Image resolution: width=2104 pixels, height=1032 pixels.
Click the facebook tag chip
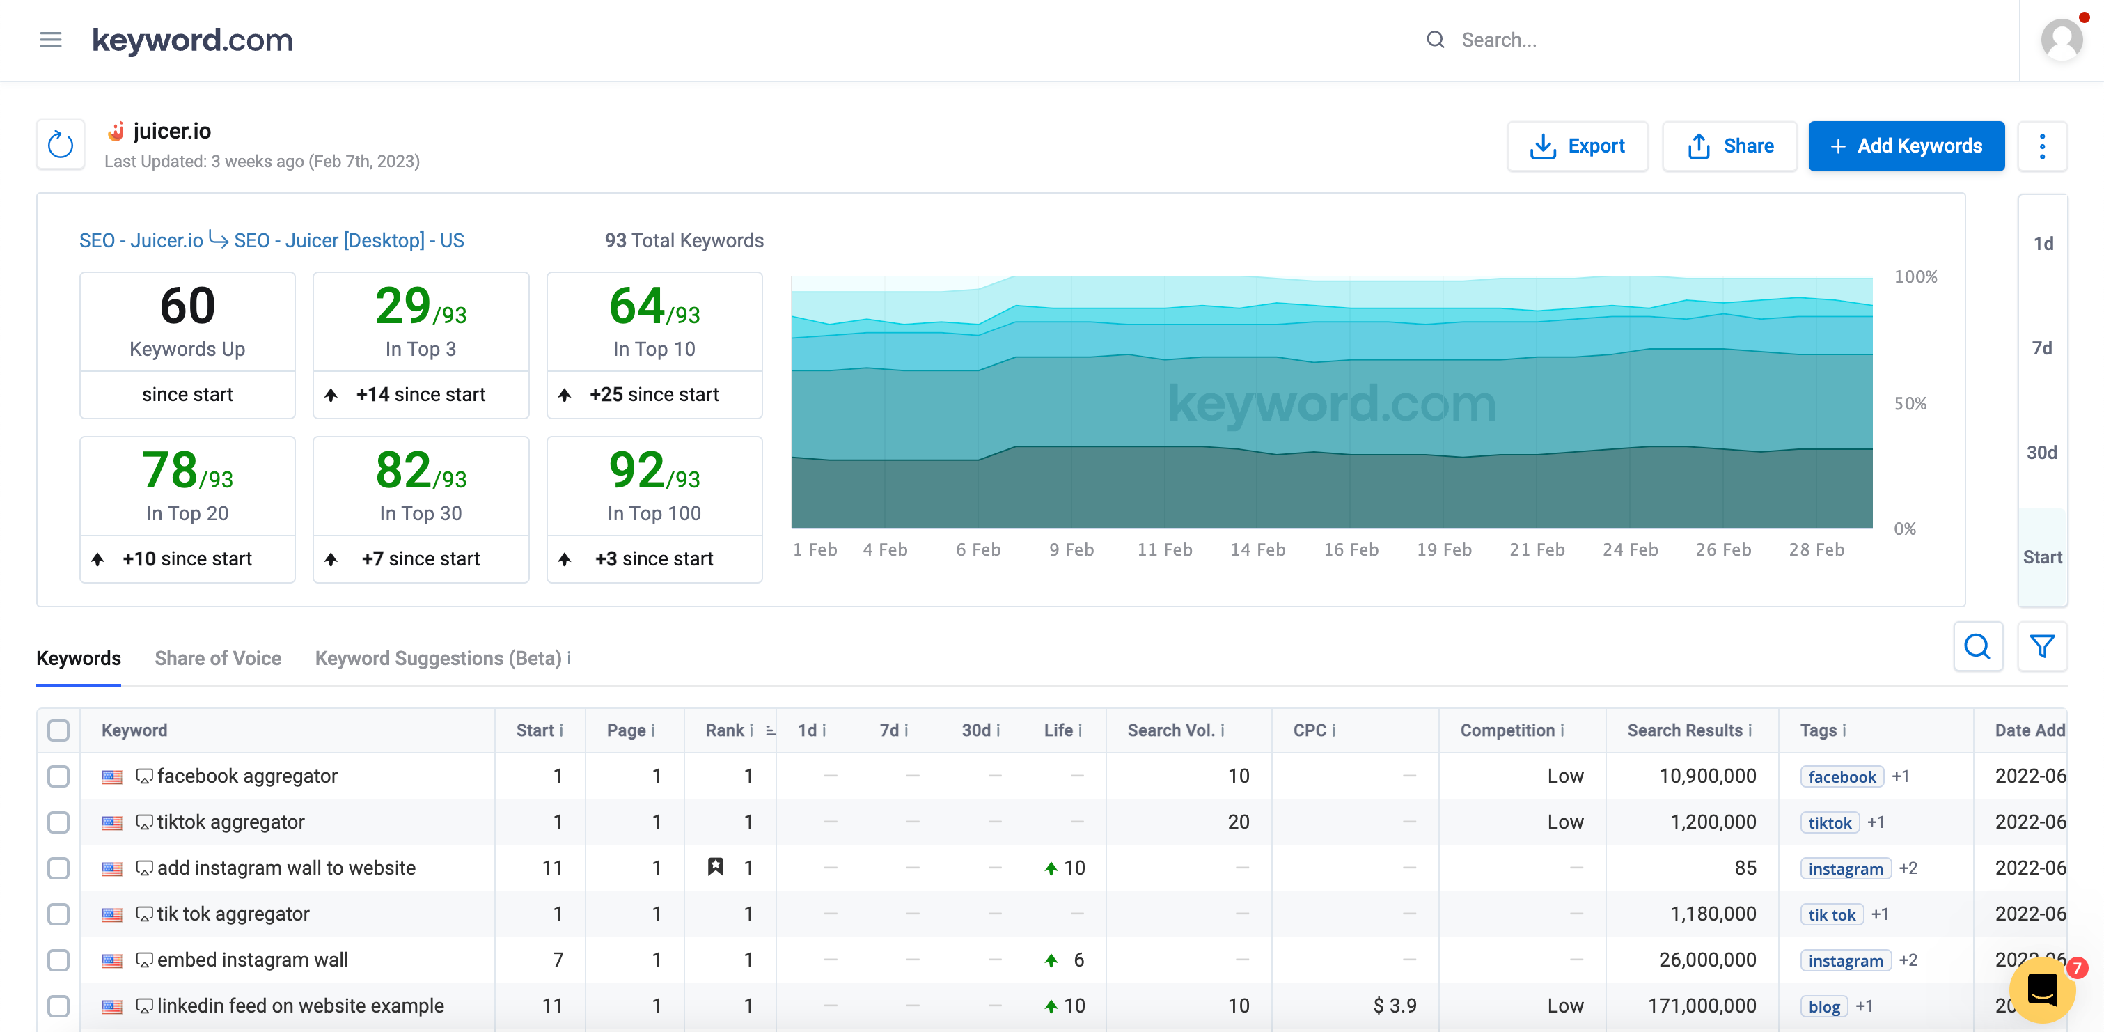click(1842, 776)
